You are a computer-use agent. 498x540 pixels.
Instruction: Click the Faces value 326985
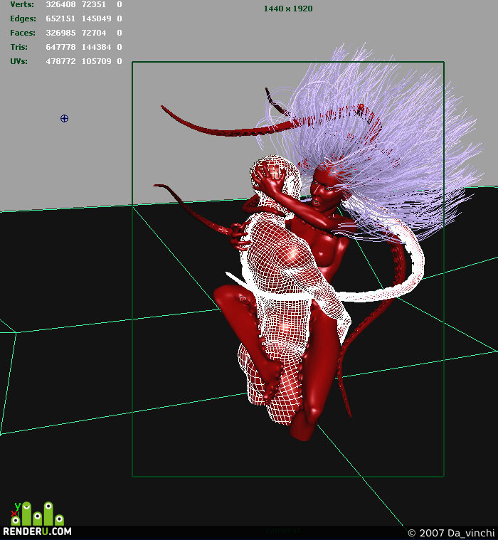click(60, 33)
